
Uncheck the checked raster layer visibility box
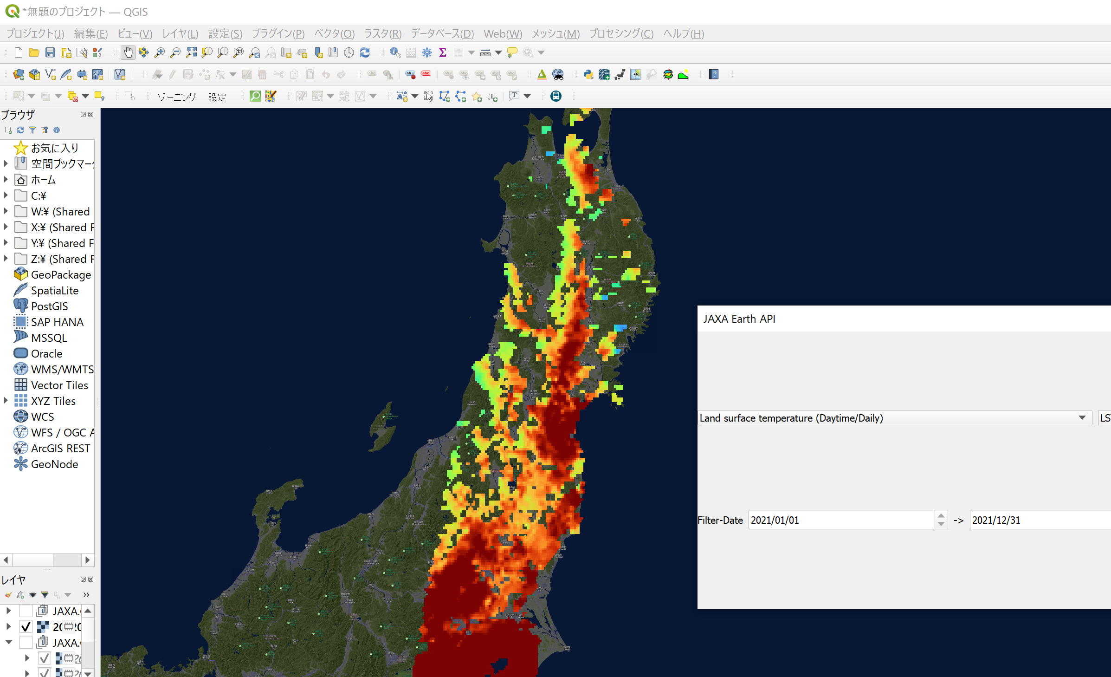pos(26,627)
